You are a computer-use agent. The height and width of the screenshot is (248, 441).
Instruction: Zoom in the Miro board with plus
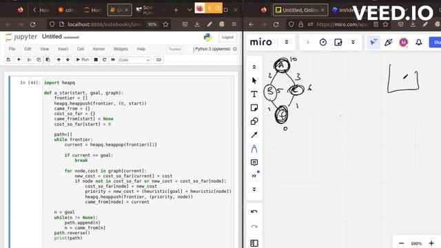[431, 243]
